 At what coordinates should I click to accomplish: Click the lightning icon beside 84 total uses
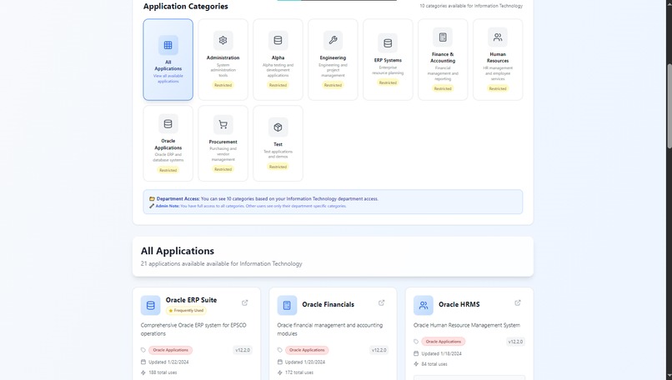pos(416,364)
